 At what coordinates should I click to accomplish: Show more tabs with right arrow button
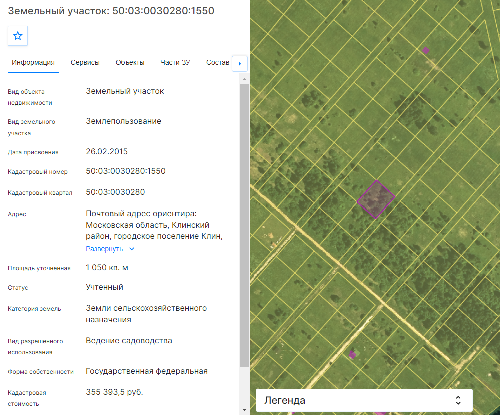tap(239, 64)
